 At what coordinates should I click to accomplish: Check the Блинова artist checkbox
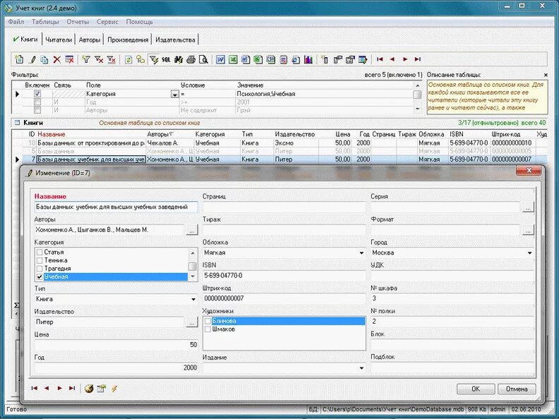[x=208, y=321]
